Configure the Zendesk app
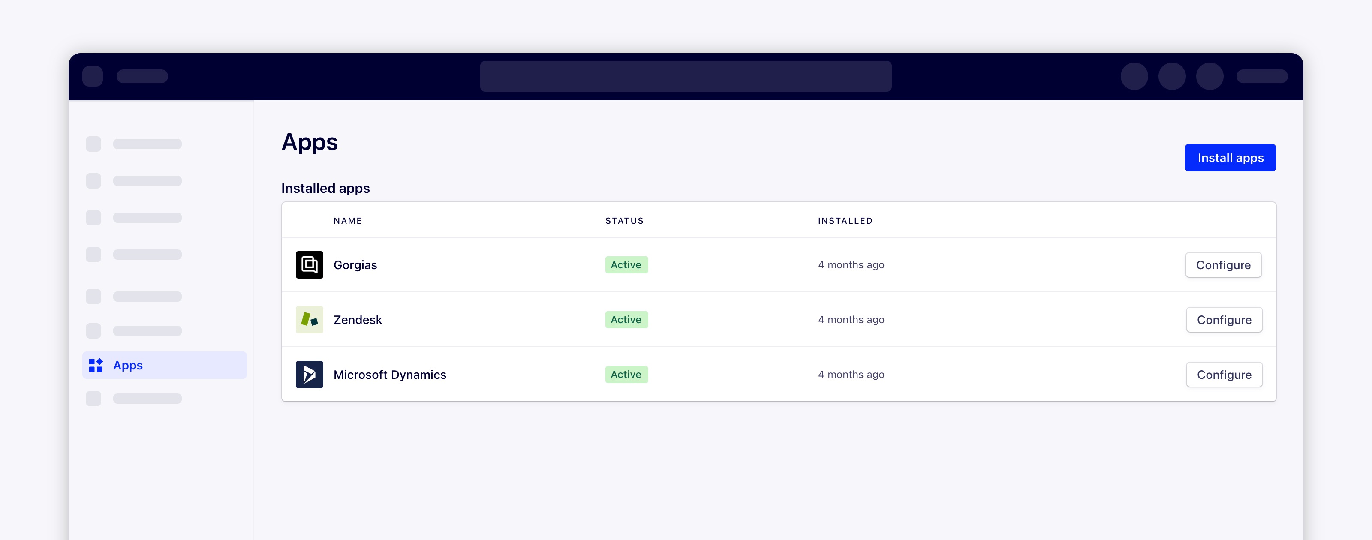This screenshot has width=1372, height=540. coord(1224,320)
